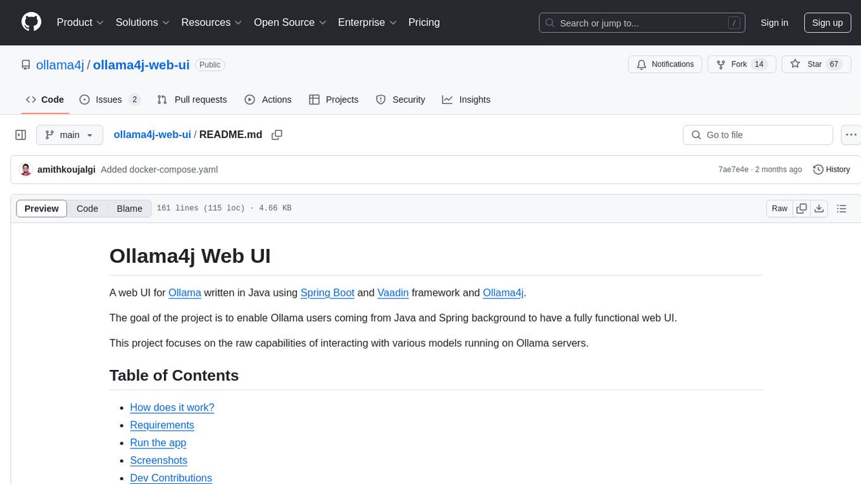Open the Raw file view

[779, 208]
